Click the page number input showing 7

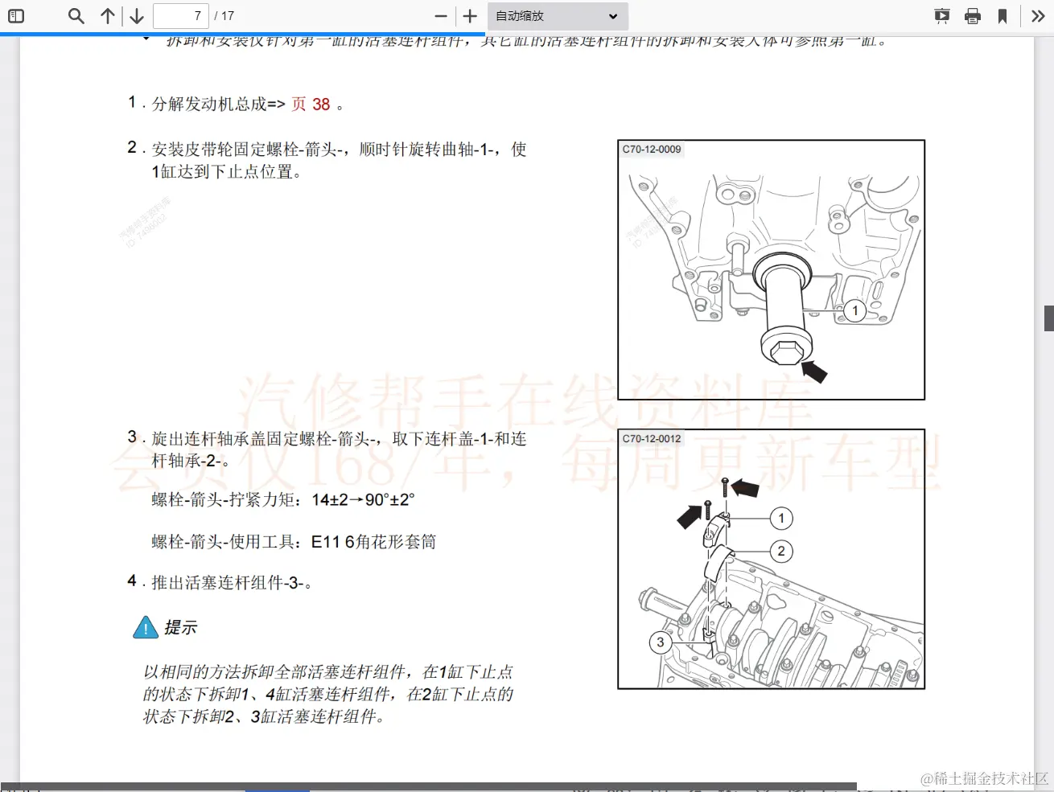(x=181, y=15)
